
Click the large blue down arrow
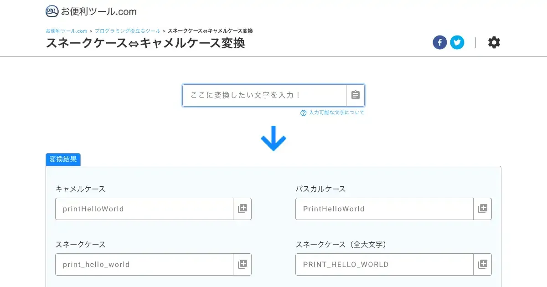point(273,137)
